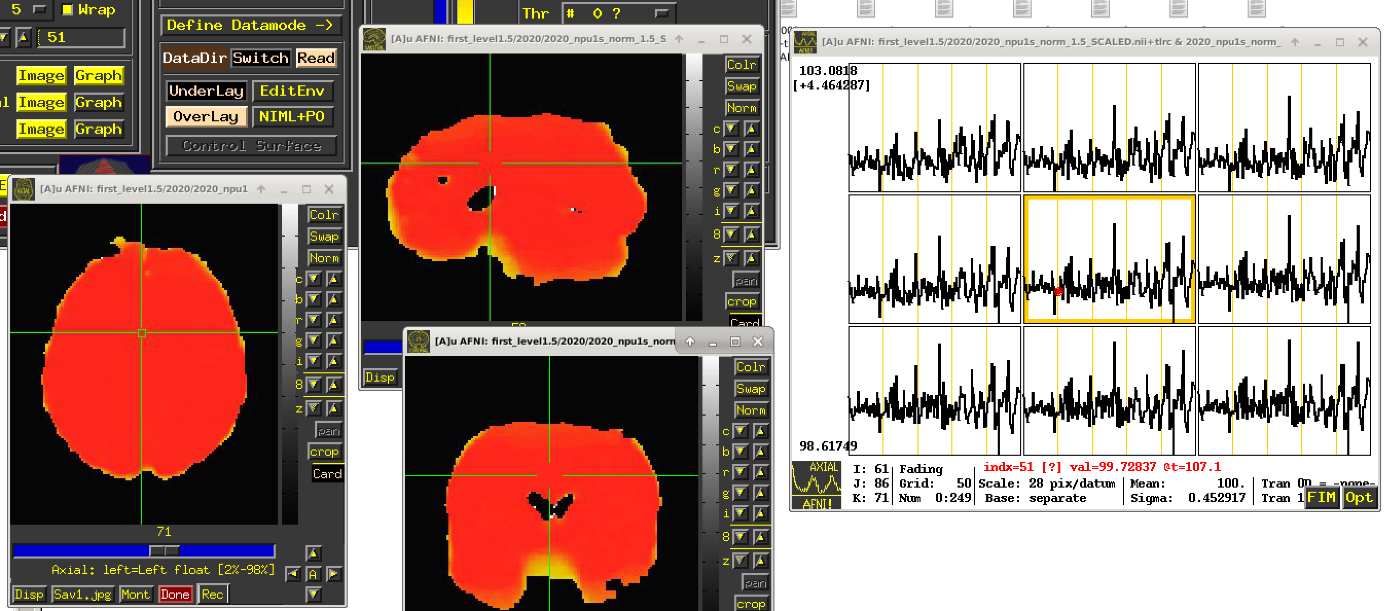The height and width of the screenshot is (611, 1389).
Task: Open the top row Graph viewer button
Action: [x=98, y=76]
